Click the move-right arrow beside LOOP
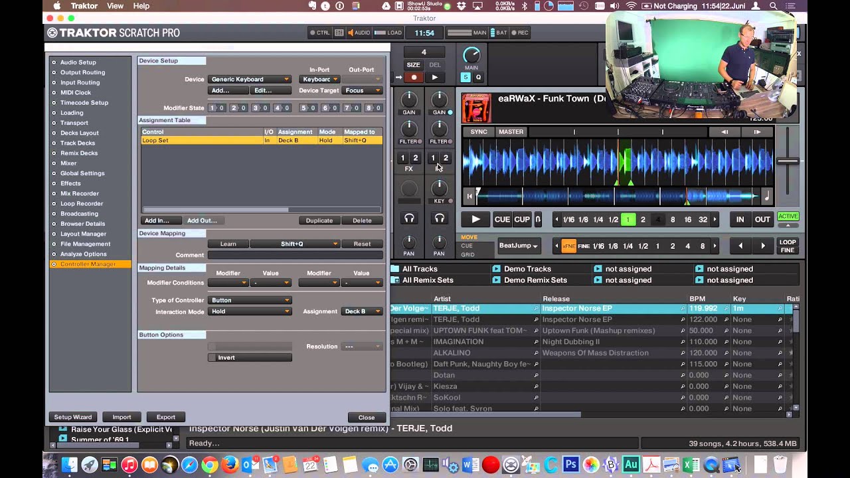 click(x=763, y=246)
